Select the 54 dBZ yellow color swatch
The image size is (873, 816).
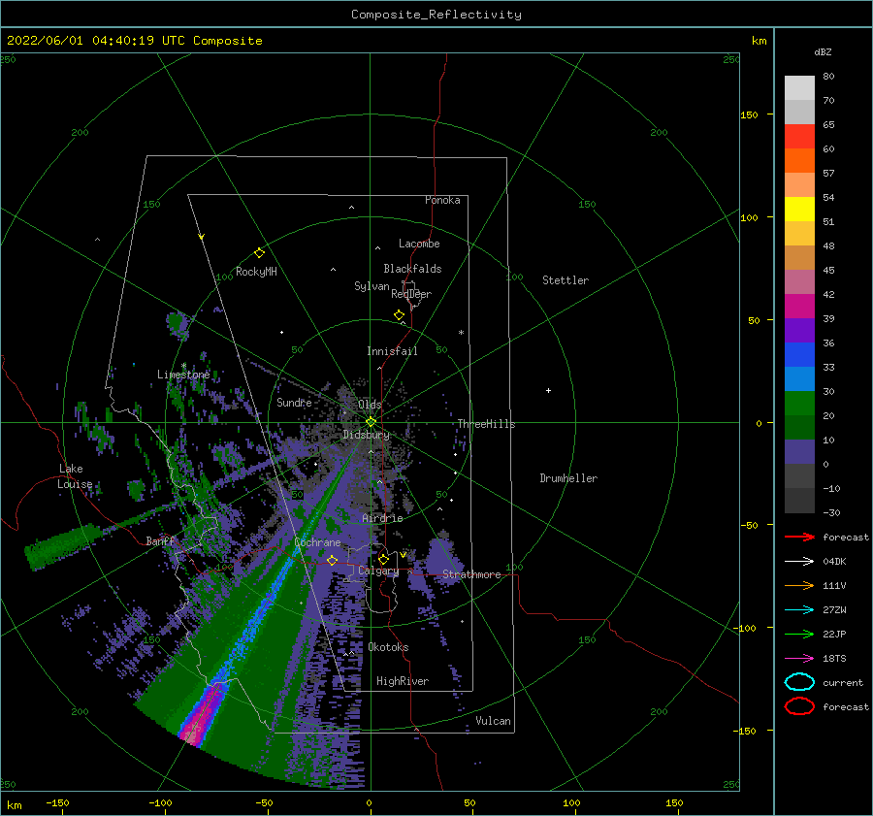tap(799, 210)
